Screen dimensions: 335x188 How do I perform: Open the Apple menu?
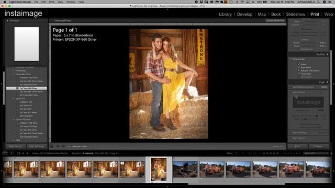coord(5,2)
